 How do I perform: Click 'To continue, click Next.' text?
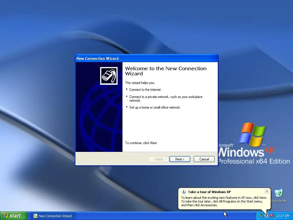(x=141, y=143)
